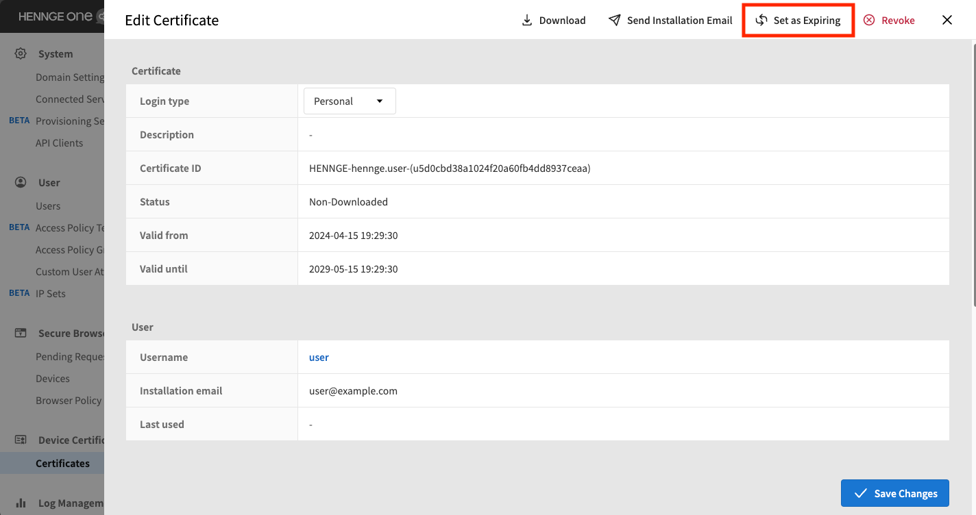Click the Device Certificate card icon
976x515 pixels.
pyautogui.click(x=21, y=440)
